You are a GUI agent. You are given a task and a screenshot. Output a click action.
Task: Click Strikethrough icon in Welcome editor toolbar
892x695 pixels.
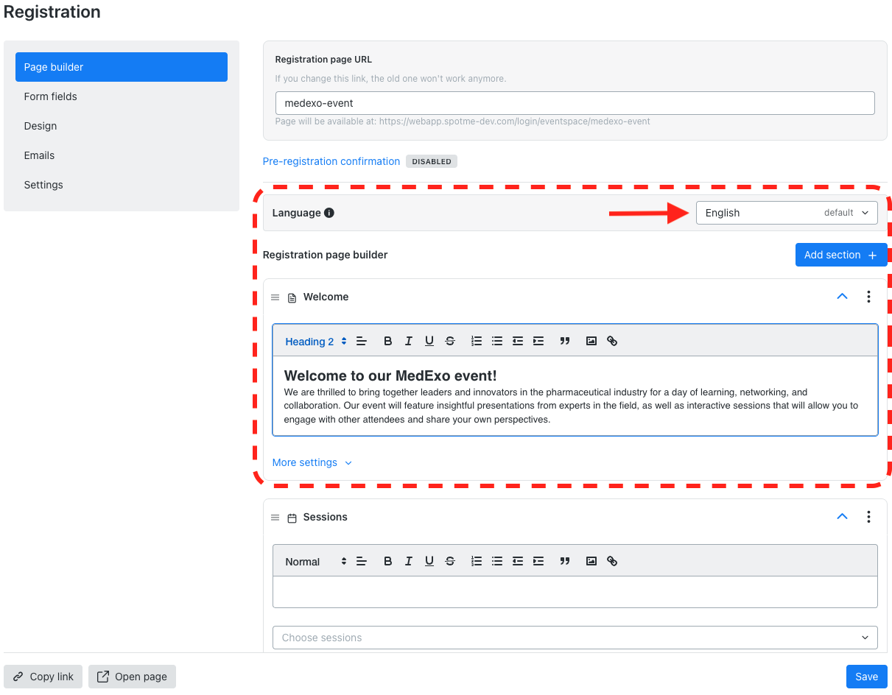pyautogui.click(x=450, y=341)
